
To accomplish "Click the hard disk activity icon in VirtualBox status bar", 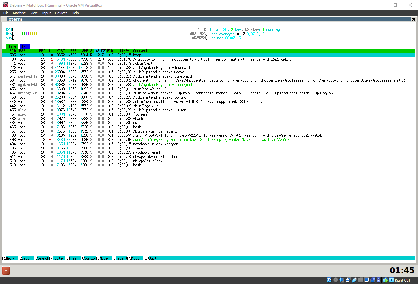I will coord(329,280).
